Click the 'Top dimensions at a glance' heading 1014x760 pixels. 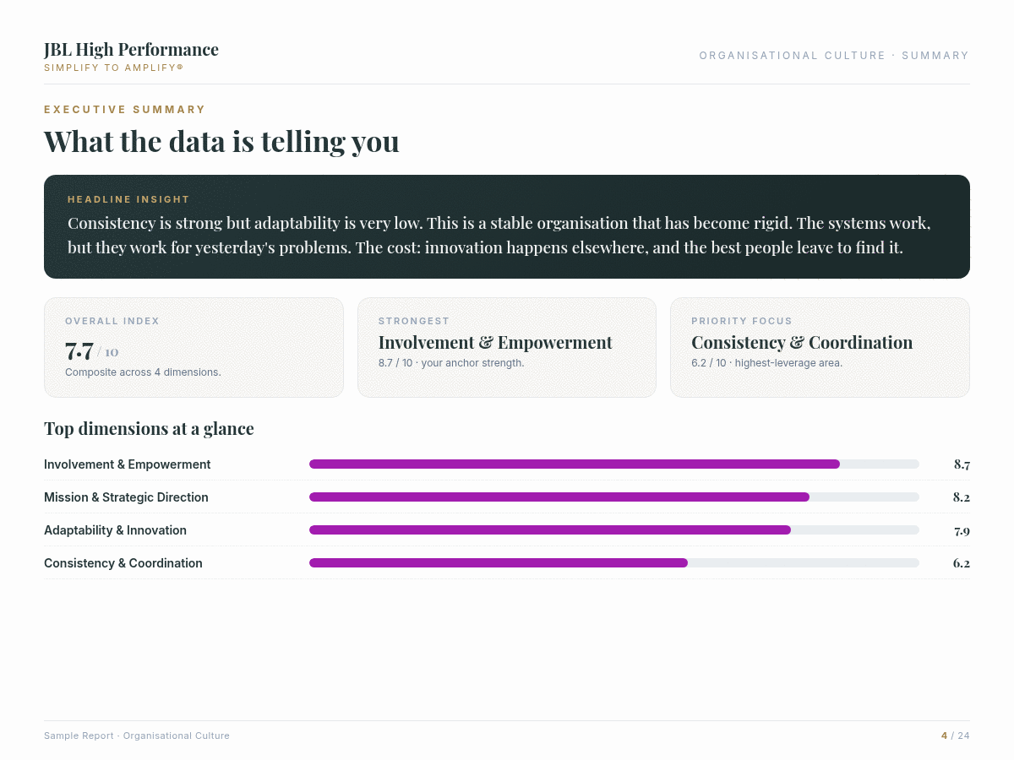point(149,429)
